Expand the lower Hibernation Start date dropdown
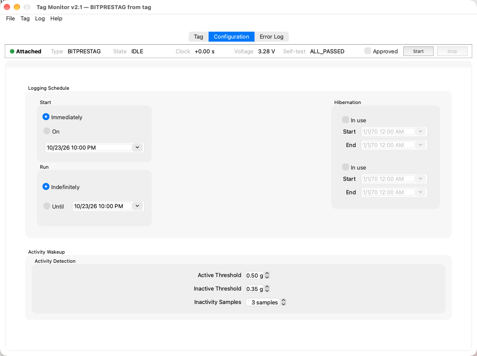Image resolution: width=477 pixels, height=356 pixels. tap(421, 179)
